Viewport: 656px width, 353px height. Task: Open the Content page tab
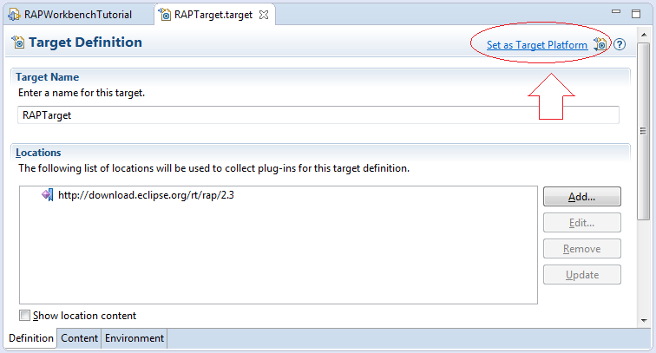coord(79,338)
